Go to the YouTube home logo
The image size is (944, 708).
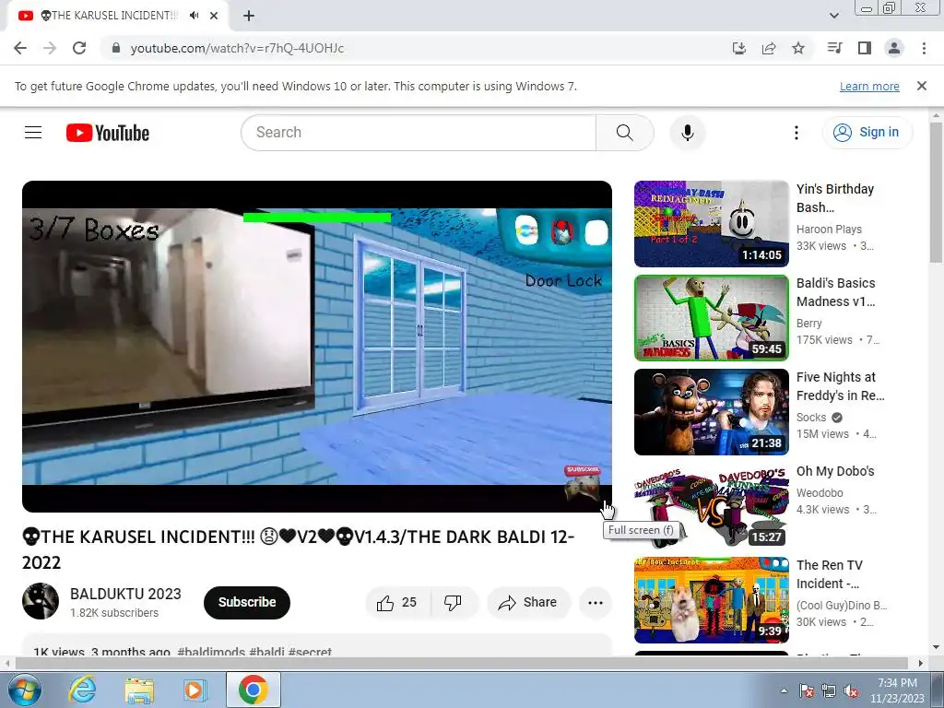[108, 133]
